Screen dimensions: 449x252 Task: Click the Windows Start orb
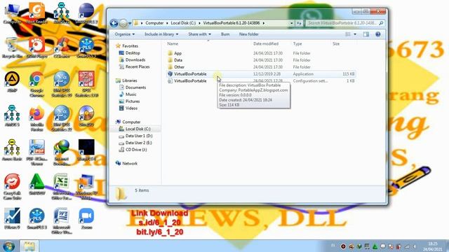[9, 246]
